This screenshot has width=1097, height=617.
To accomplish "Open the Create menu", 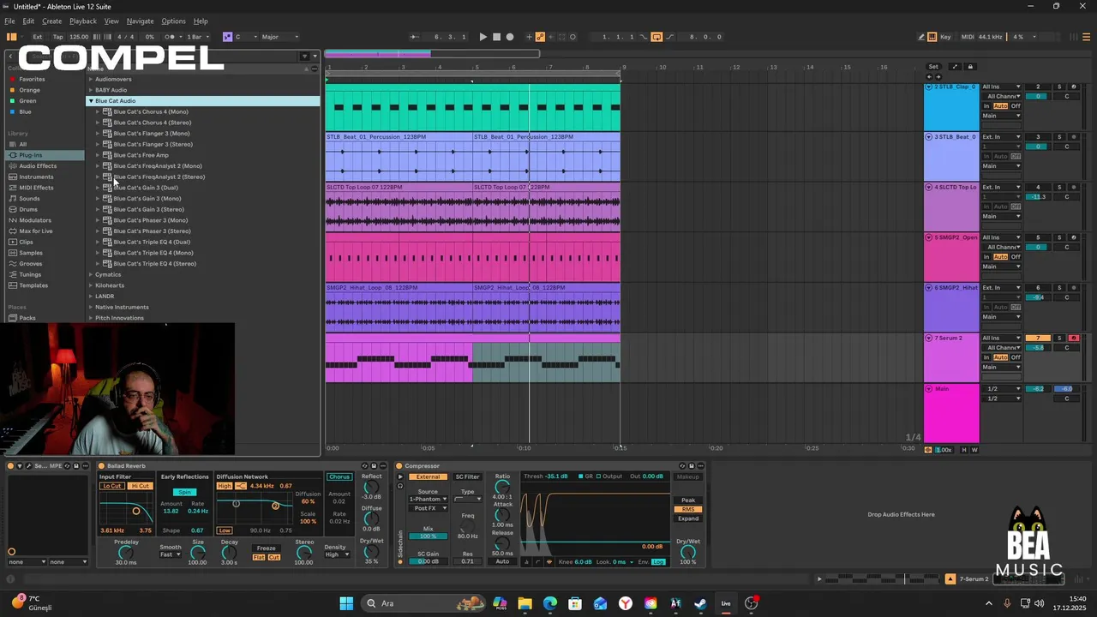I will 51,21.
